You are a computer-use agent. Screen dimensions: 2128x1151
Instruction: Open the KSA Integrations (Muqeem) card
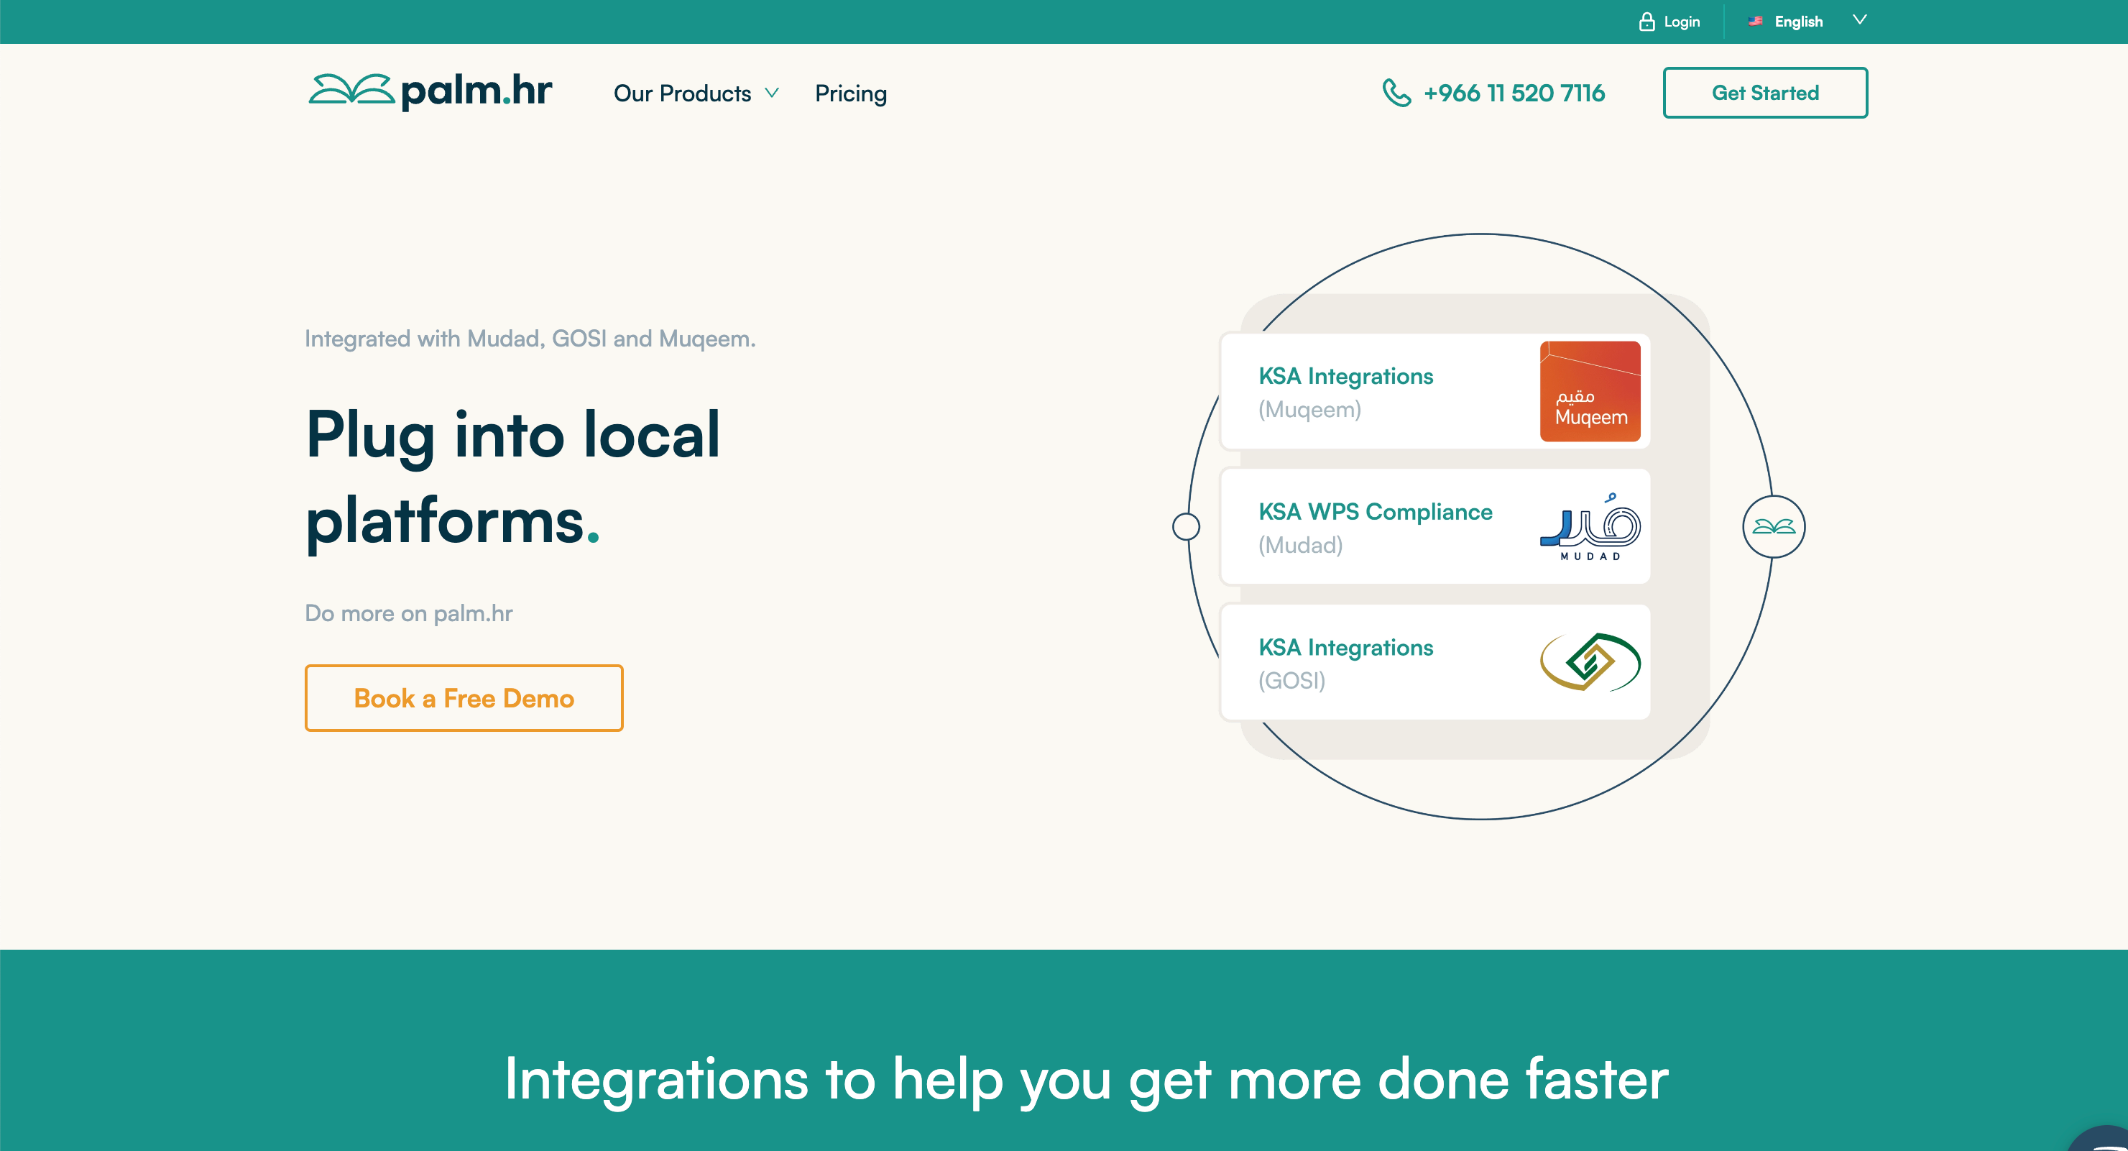[1435, 391]
